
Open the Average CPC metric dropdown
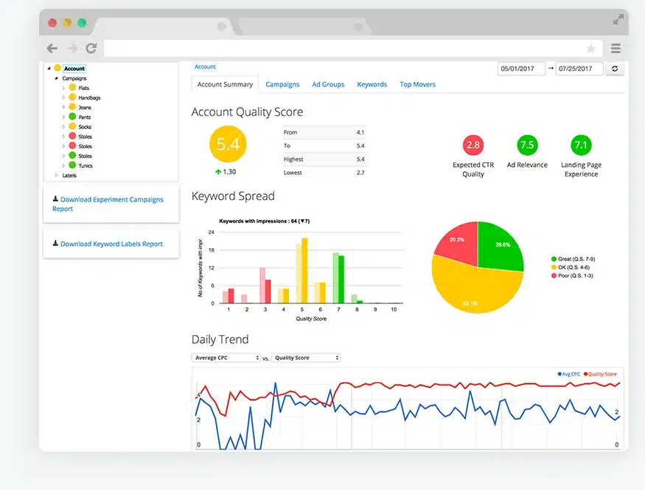point(226,358)
